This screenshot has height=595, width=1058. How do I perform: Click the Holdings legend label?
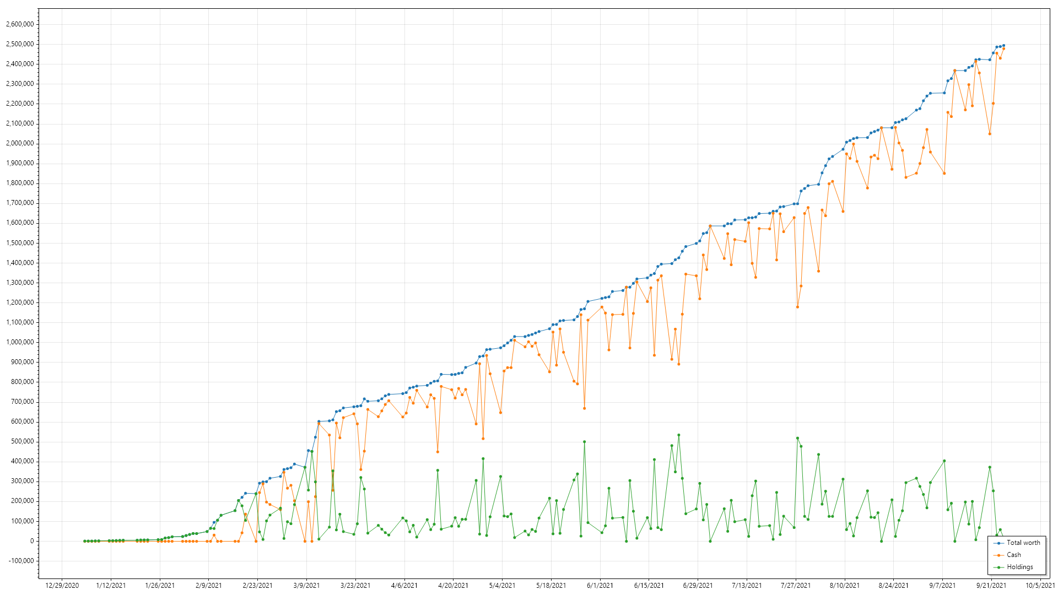pyautogui.click(x=1020, y=567)
